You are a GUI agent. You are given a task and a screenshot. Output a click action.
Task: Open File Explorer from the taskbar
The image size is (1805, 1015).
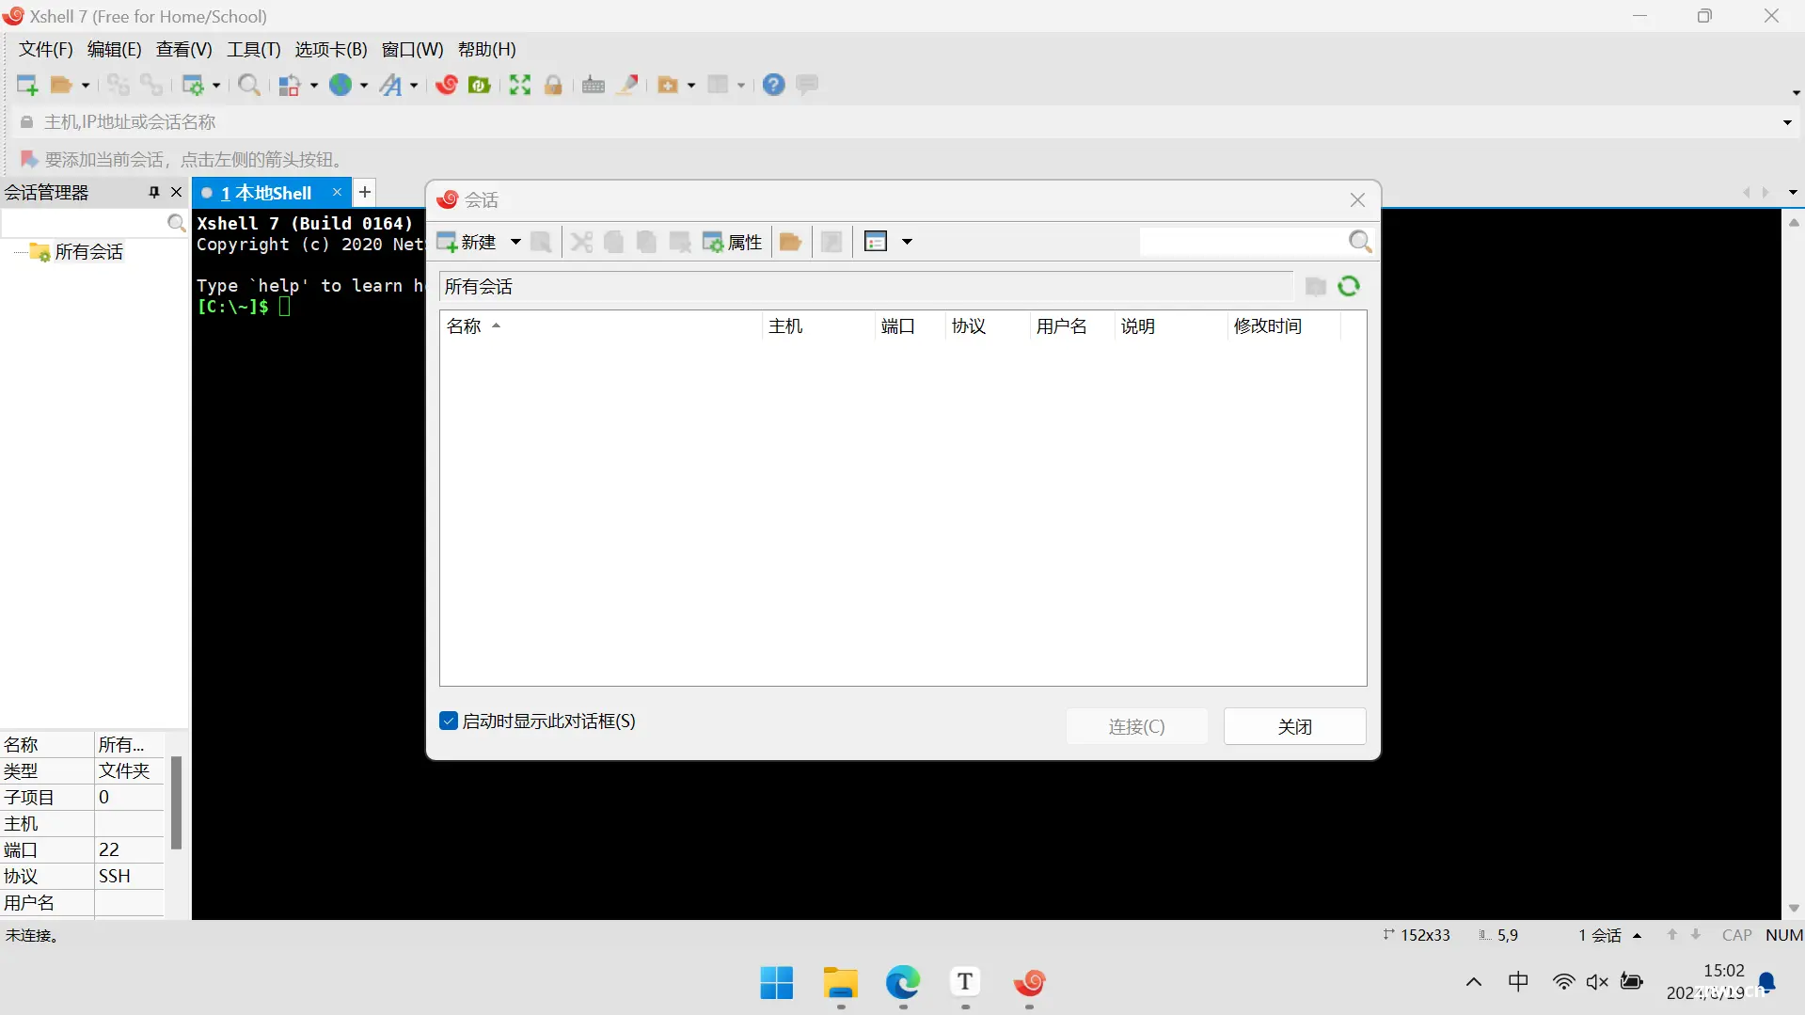tap(840, 983)
